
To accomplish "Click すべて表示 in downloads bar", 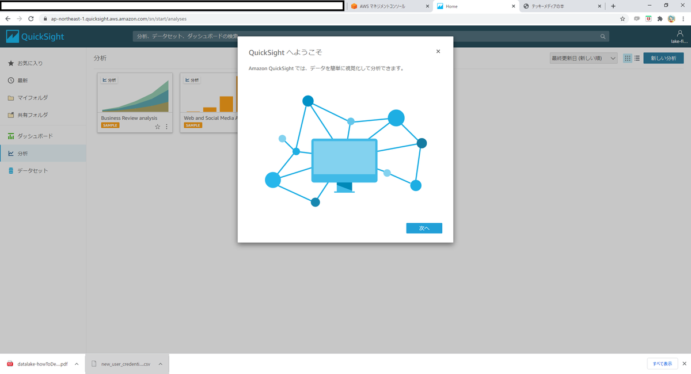I will (662, 364).
